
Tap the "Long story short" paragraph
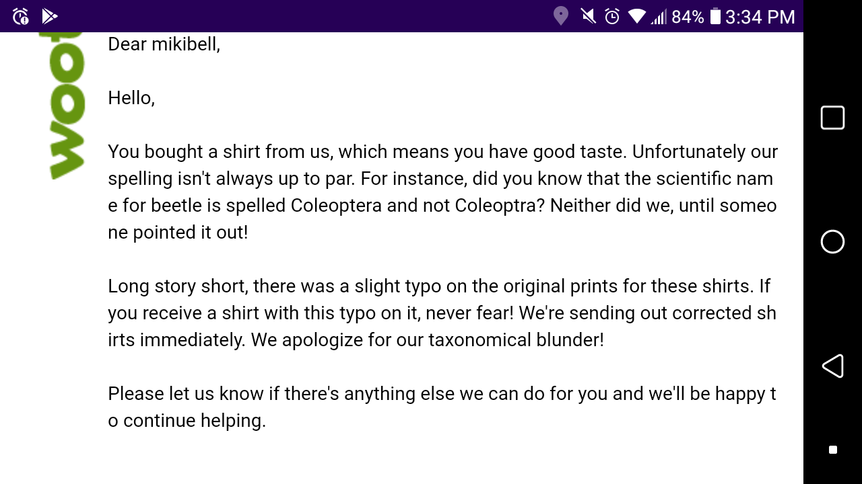coord(442,313)
